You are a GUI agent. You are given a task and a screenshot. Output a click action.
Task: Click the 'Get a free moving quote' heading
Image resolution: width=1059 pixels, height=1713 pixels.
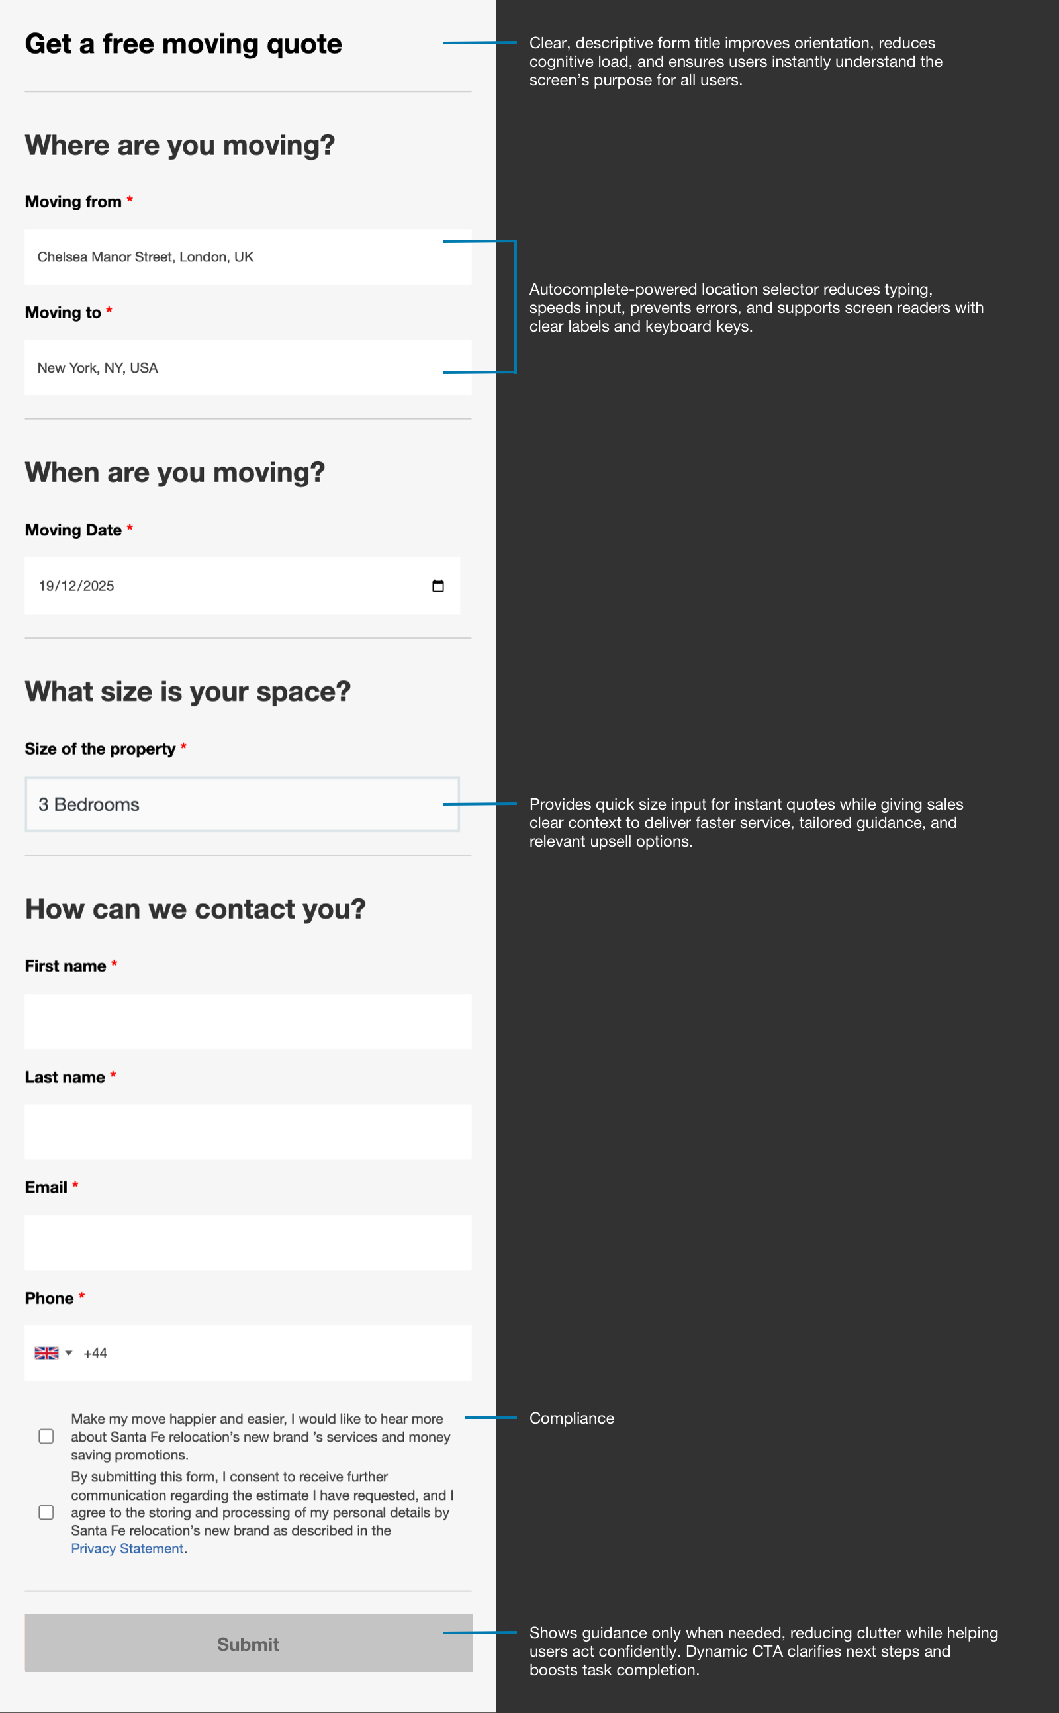[x=183, y=44]
